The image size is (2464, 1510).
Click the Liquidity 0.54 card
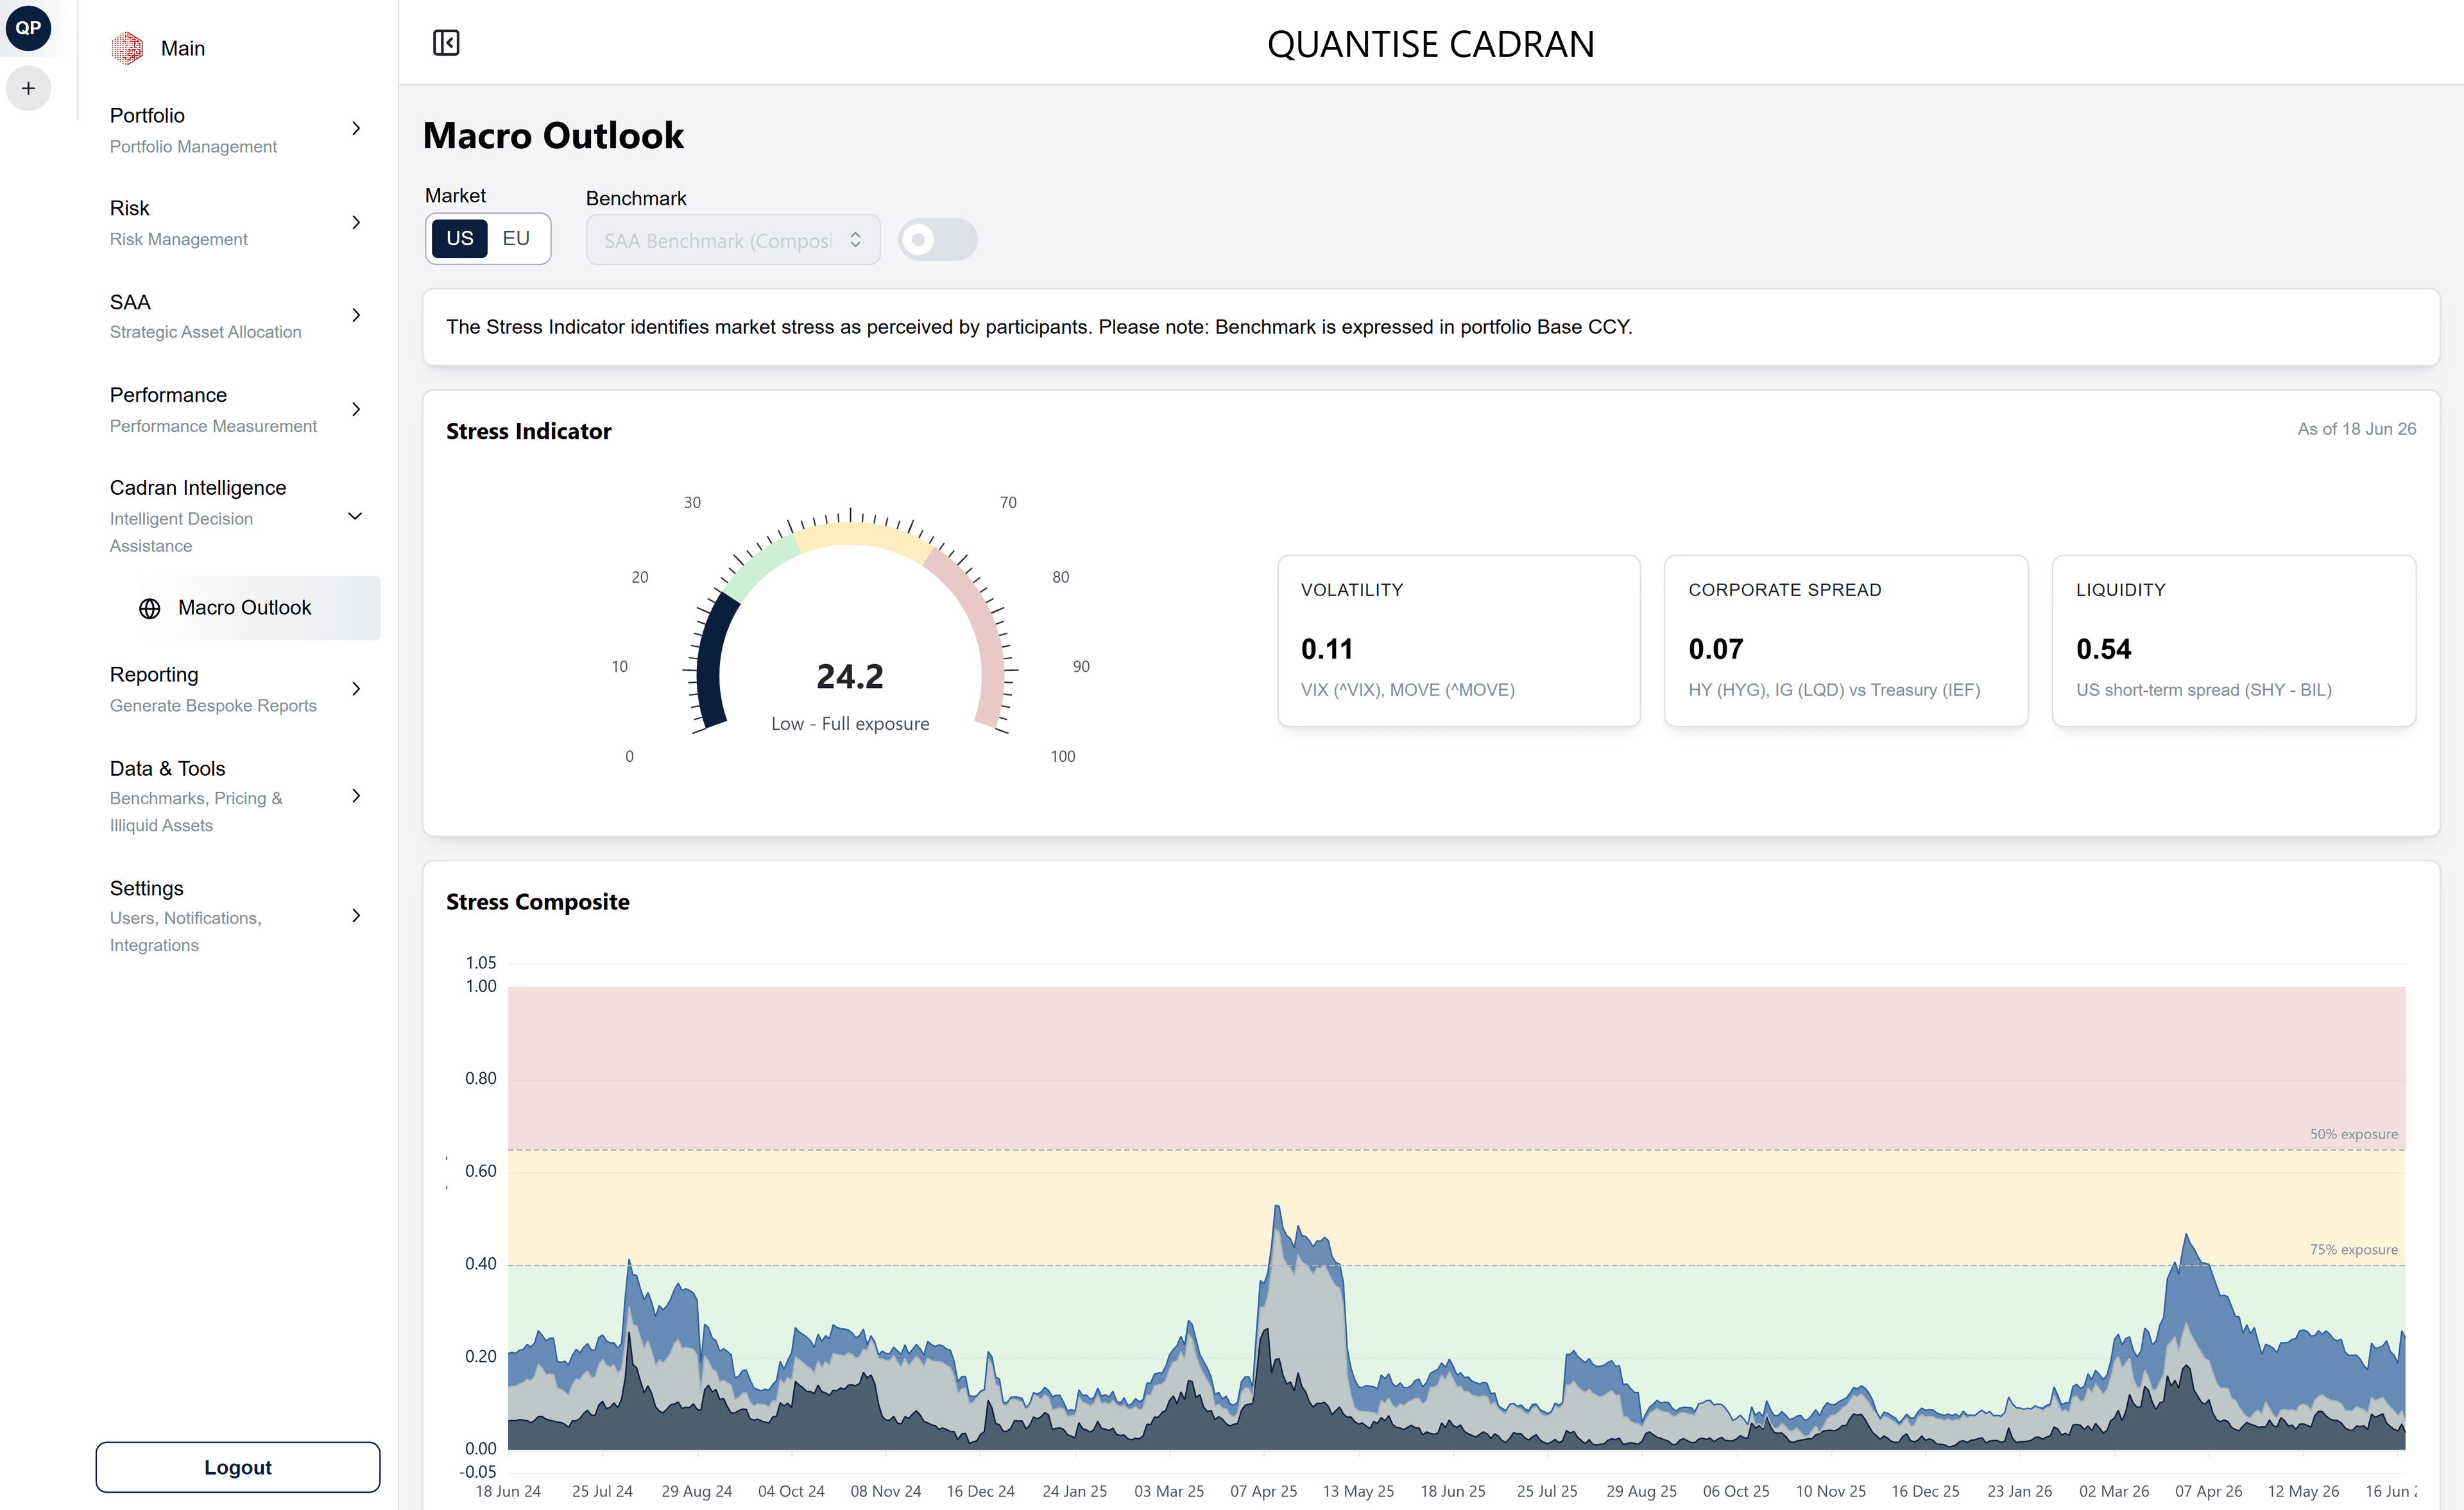tap(2234, 641)
